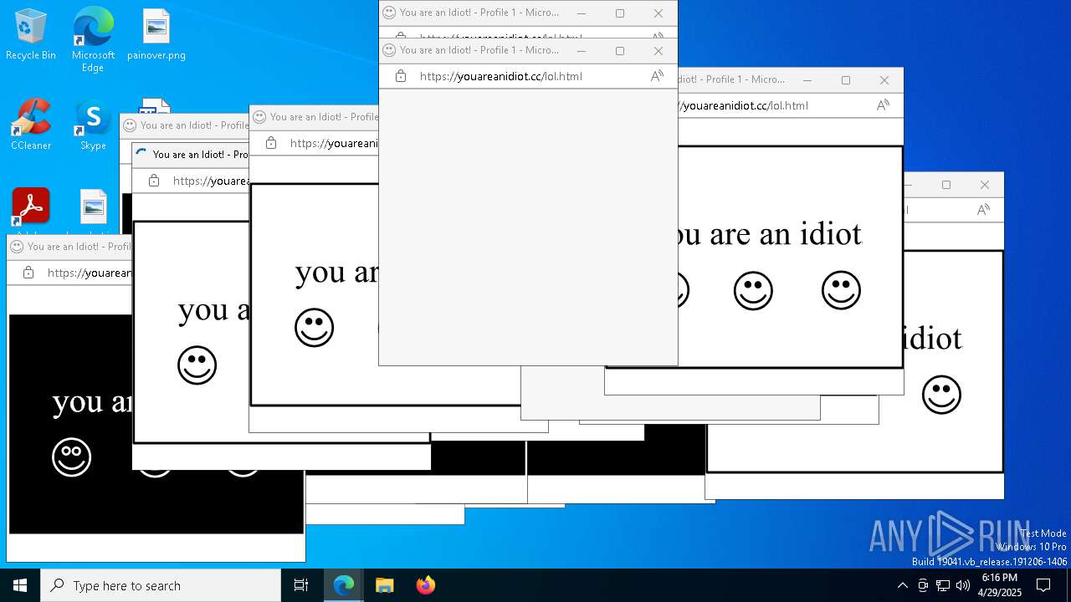Click the smiley face in the far-right 'idiot' window
Image resolution: width=1071 pixels, height=602 pixels.
(941, 395)
